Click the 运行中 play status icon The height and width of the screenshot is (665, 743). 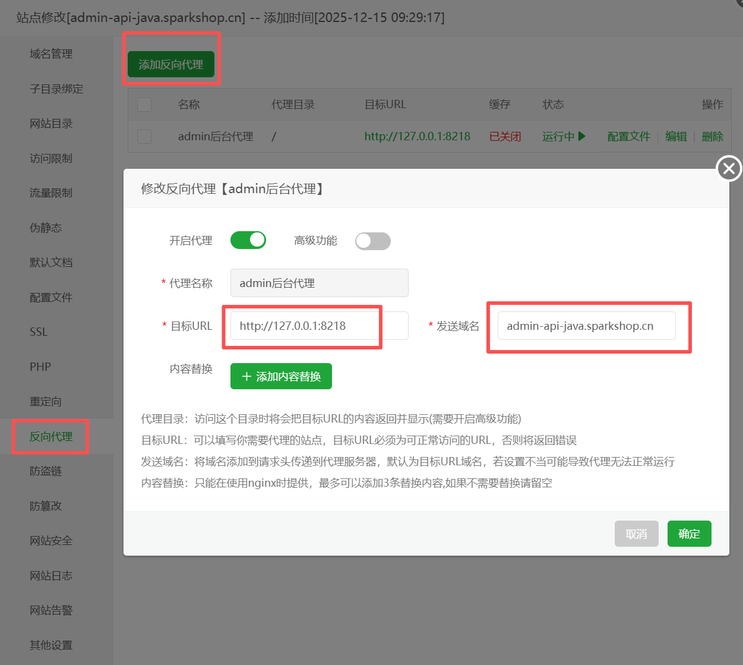581,136
